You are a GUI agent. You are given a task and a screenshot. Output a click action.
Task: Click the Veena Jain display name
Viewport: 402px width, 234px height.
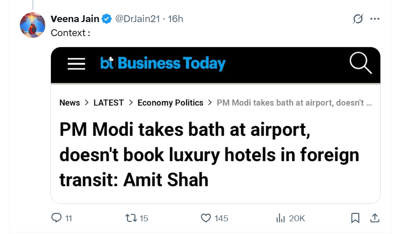75,19
